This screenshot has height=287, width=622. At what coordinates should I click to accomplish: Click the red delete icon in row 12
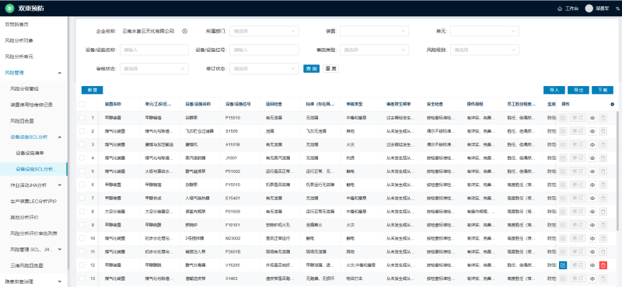click(x=603, y=265)
